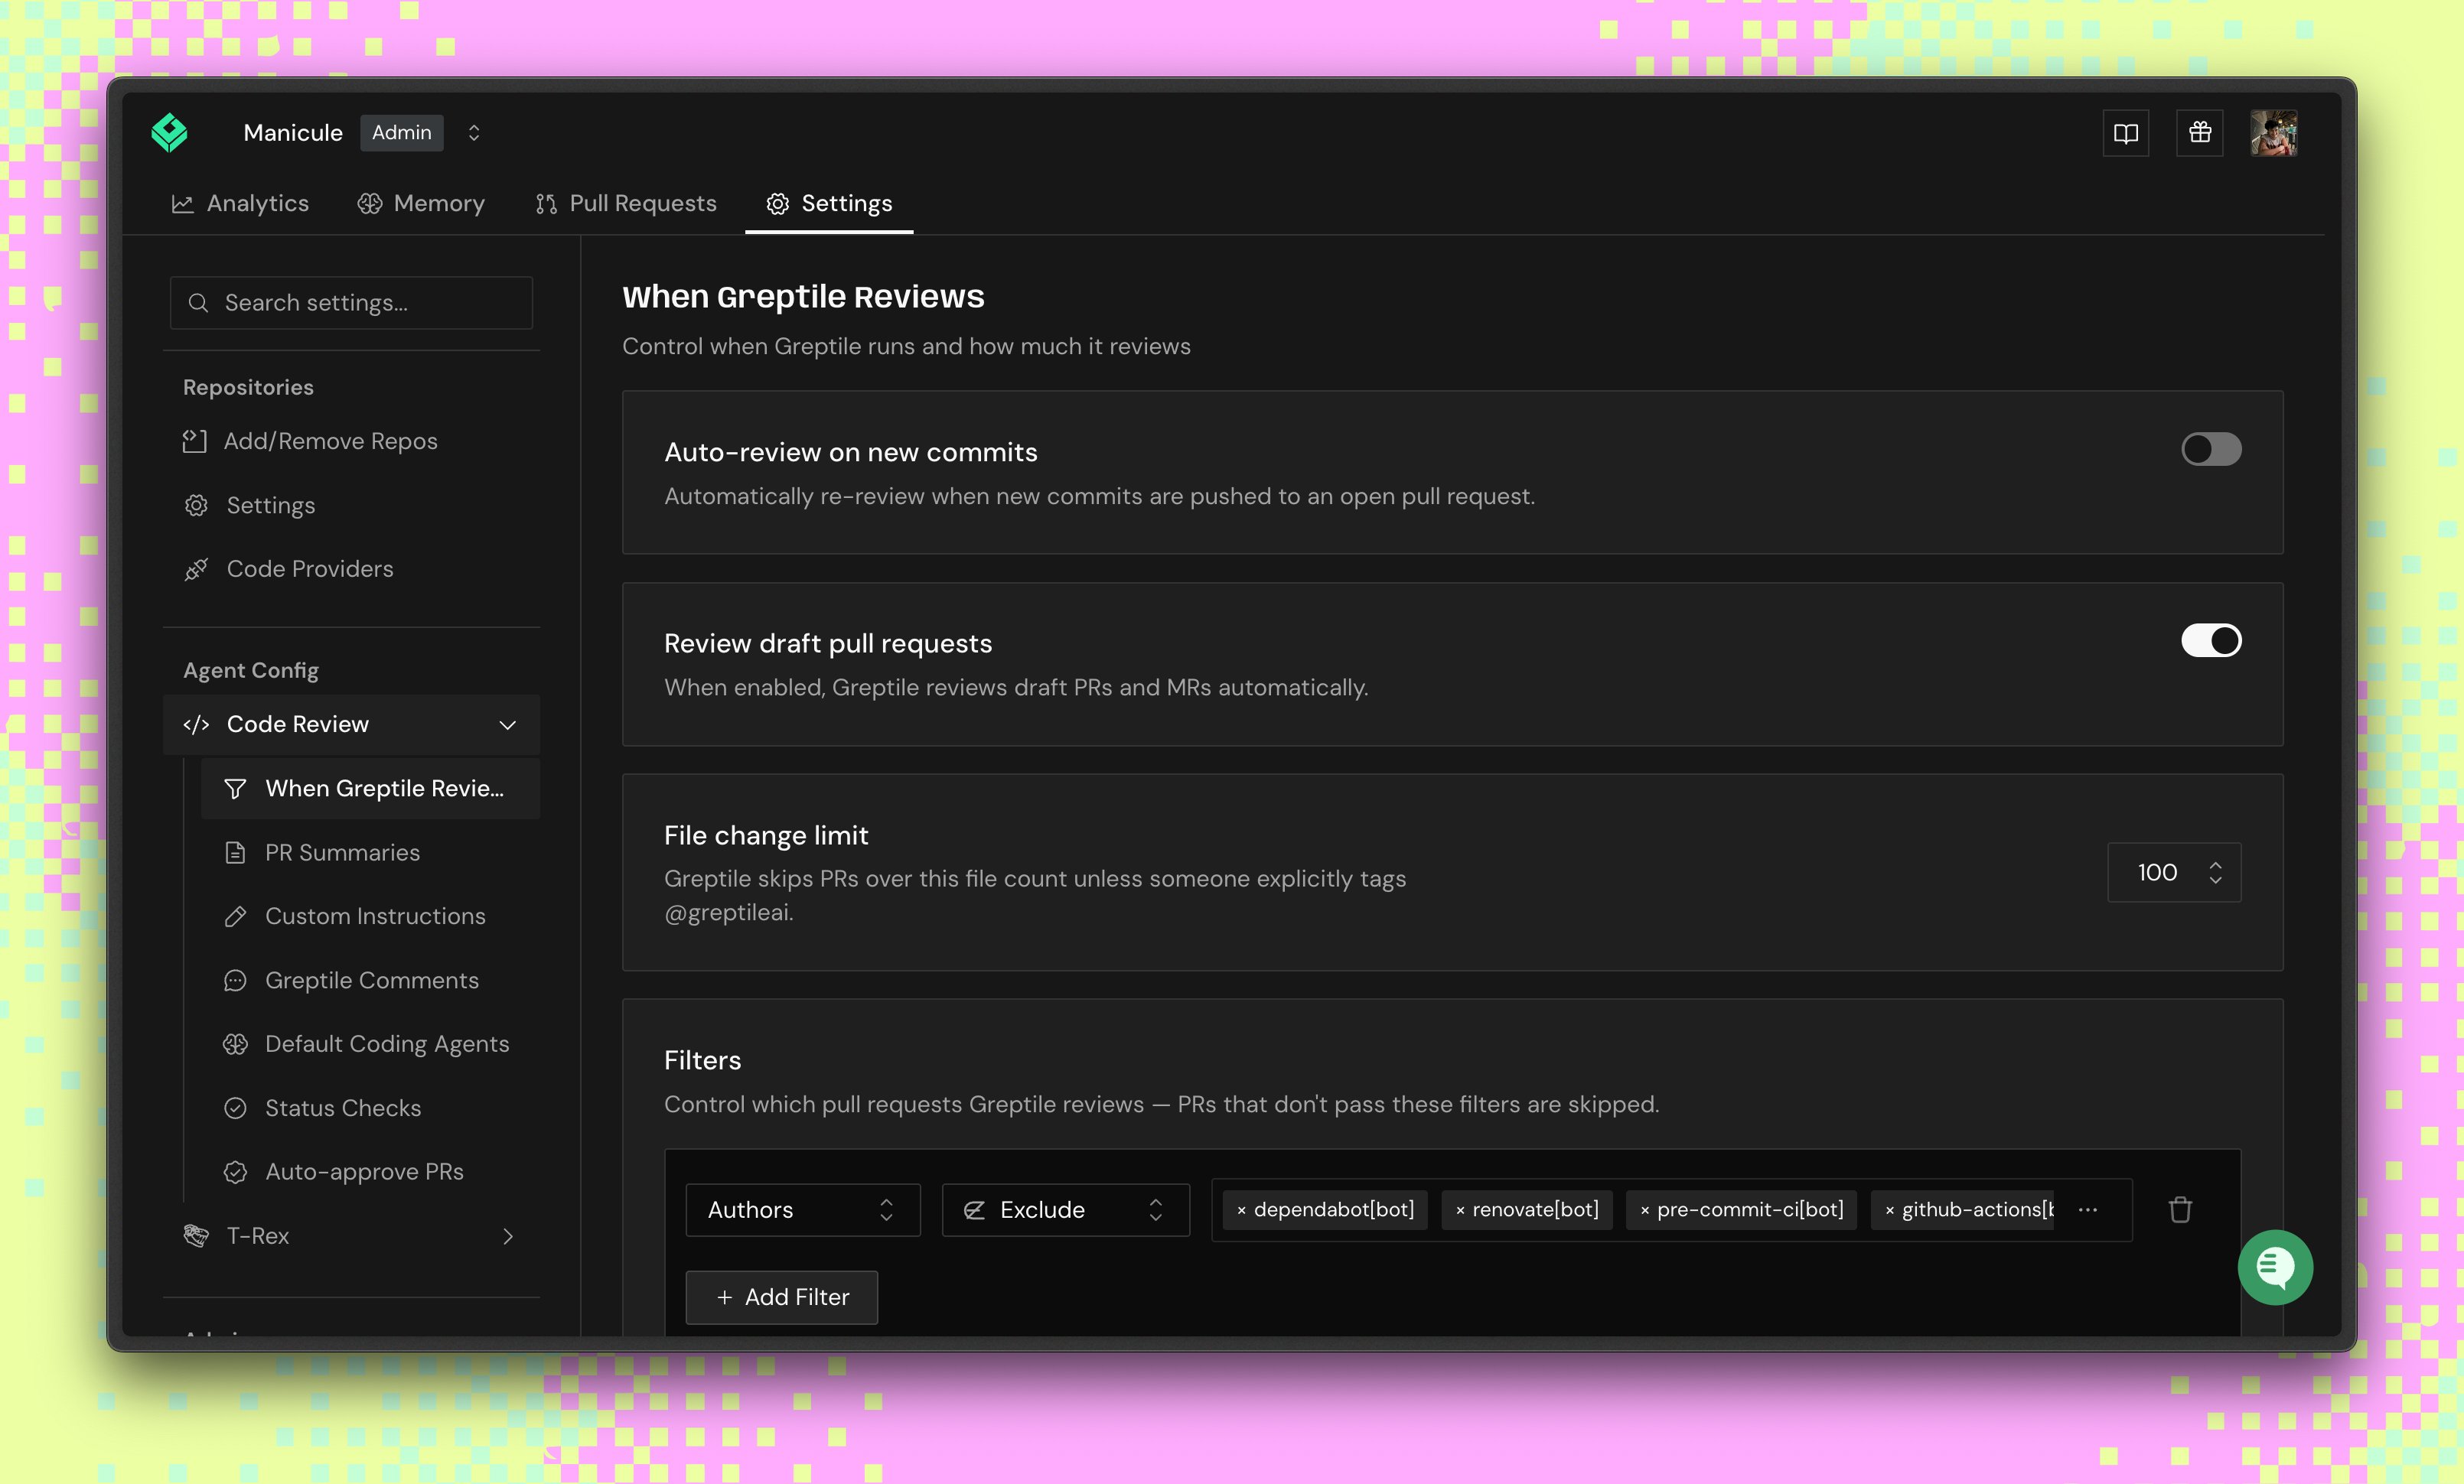Screen dimensions: 2464x1484
Task: Click the repo icon beside Add/Remove Repos
Action: coord(194,441)
